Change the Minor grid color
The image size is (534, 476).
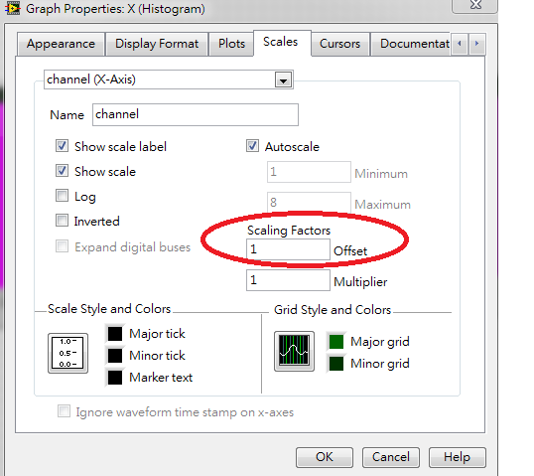tap(336, 363)
